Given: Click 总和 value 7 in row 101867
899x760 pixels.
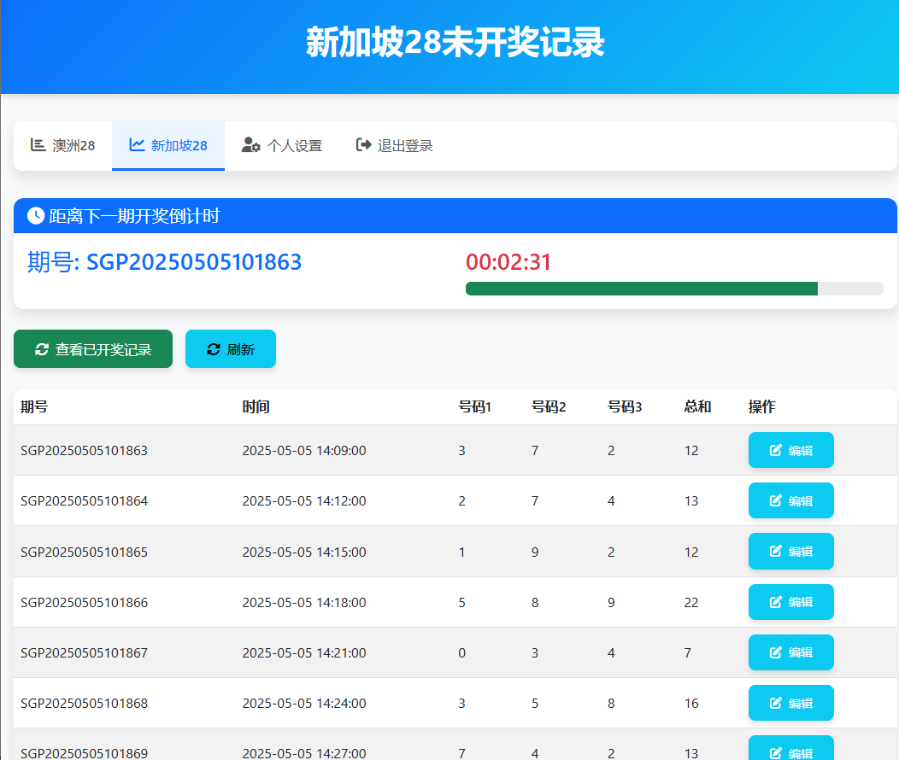Looking at the screenshot, I should click(x=687, y=653).
